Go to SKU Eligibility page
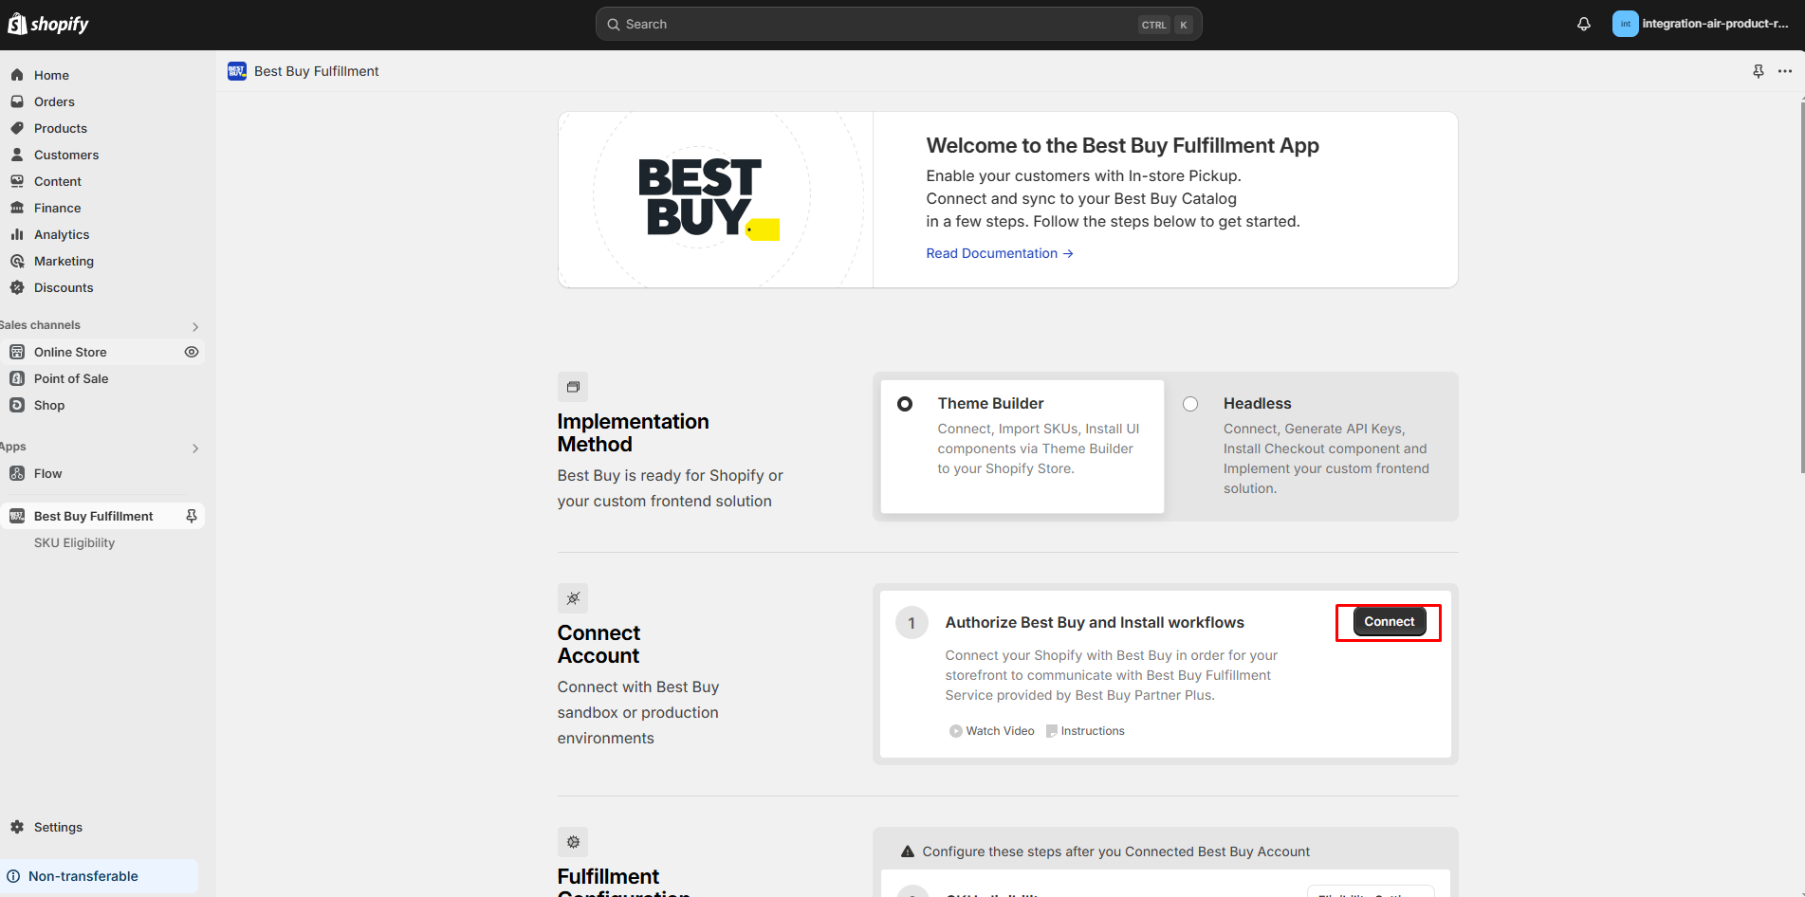This screenshot has height=897, width=1805. click(x=74, y=542)
